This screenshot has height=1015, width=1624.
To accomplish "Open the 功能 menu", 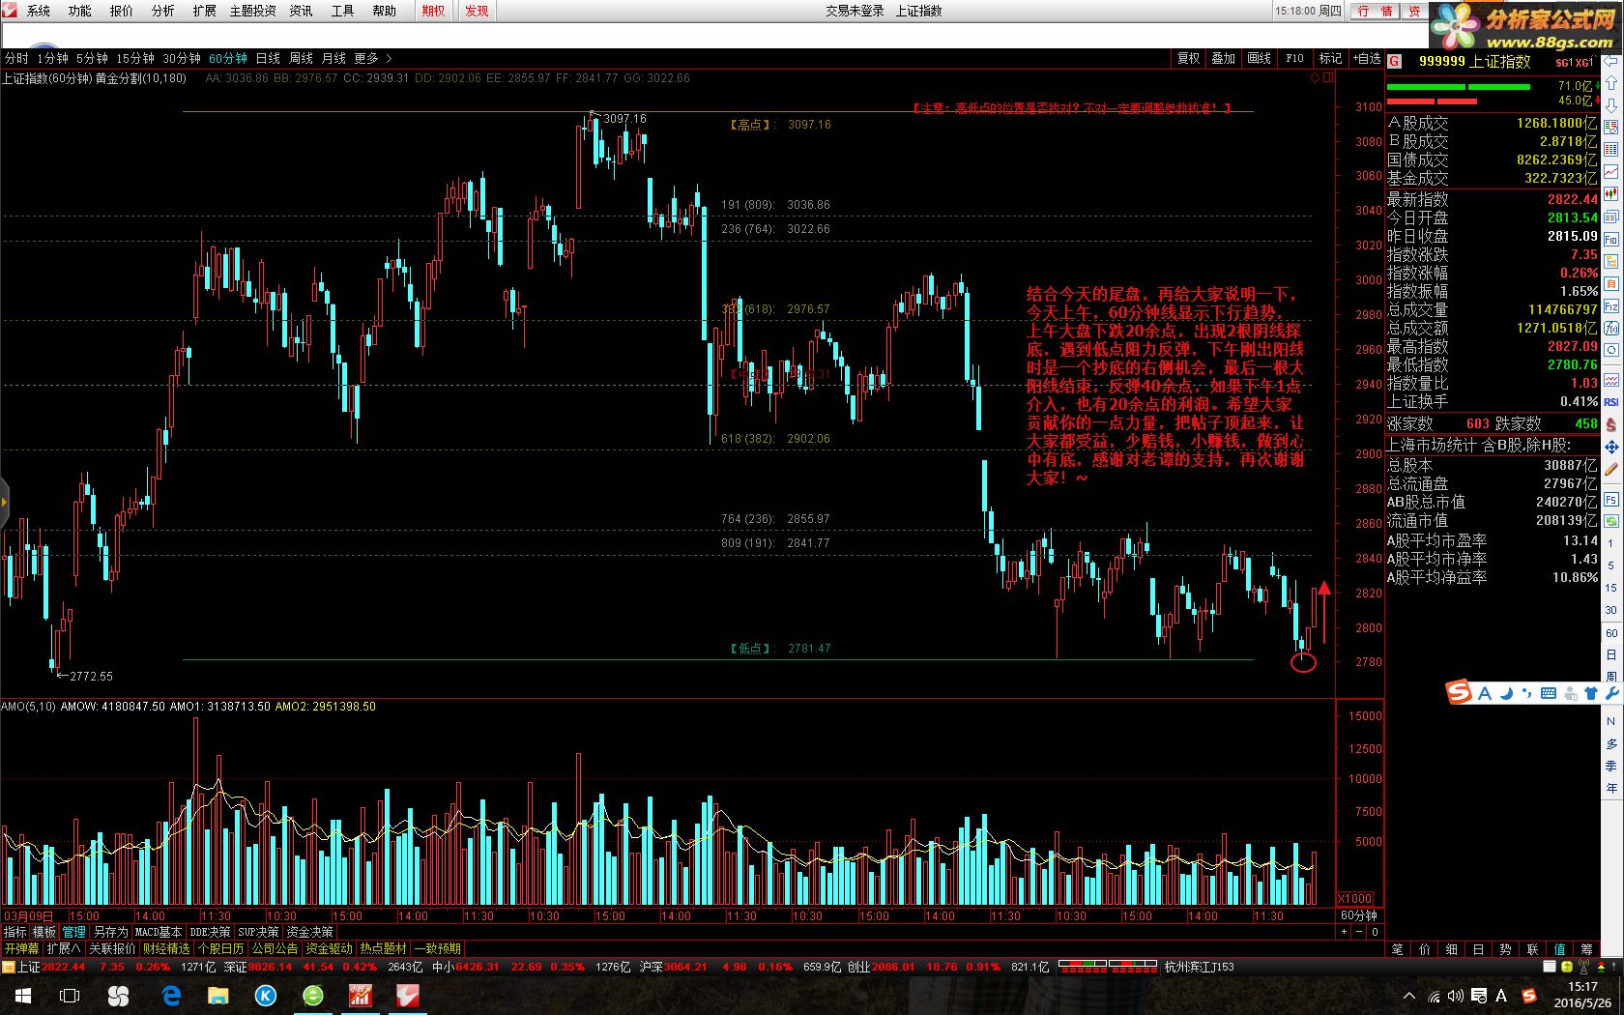I will click(80, 11).
